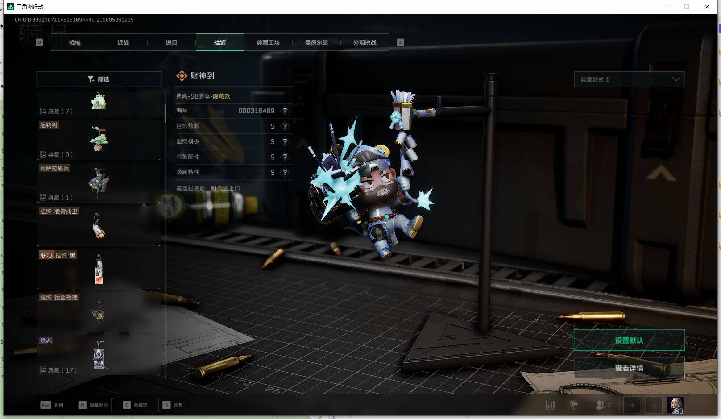Image resolution: width=721 pixels, height=419 pixels.
Task: Show help for 图案模板
Action: click(285, 141)
